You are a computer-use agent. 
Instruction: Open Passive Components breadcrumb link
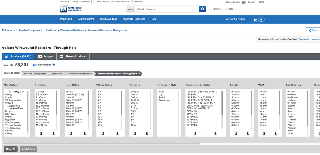(x=30, y=30)
